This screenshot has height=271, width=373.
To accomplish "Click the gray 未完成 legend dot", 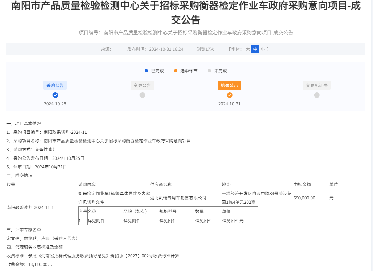I will pos(209,71).
